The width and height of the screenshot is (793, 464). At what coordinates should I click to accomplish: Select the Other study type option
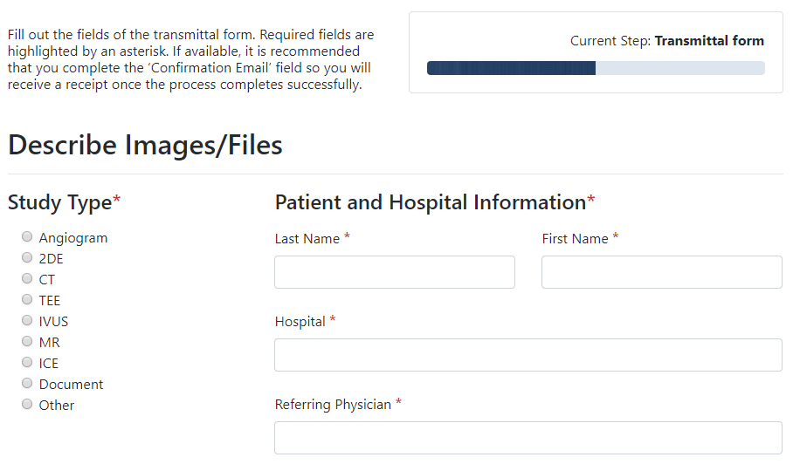[x=27, y=405]
